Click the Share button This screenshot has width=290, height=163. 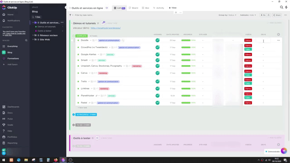point(277,15)
